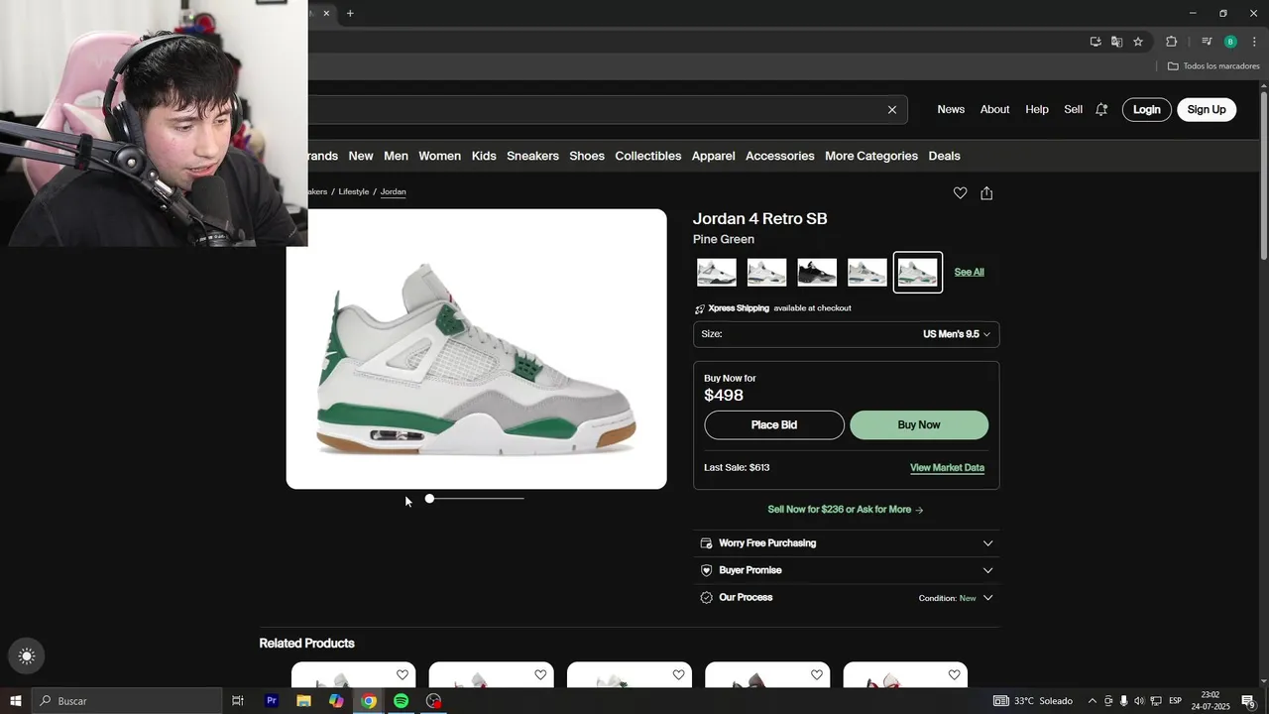1269x714 pixels.
Task: Click the Help link
Action: (x=1037, y=110)
